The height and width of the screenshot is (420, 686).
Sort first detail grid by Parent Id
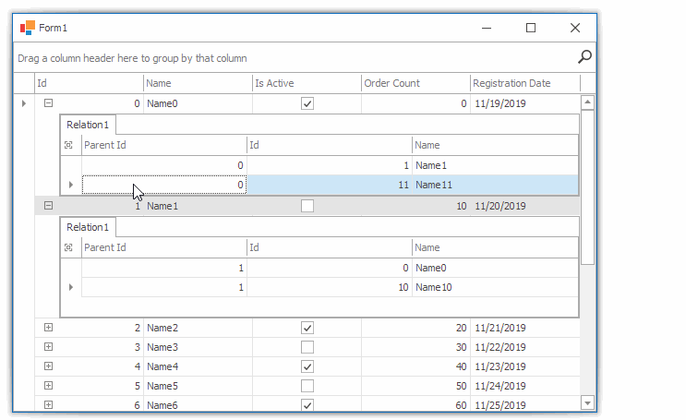coord(164,145)
